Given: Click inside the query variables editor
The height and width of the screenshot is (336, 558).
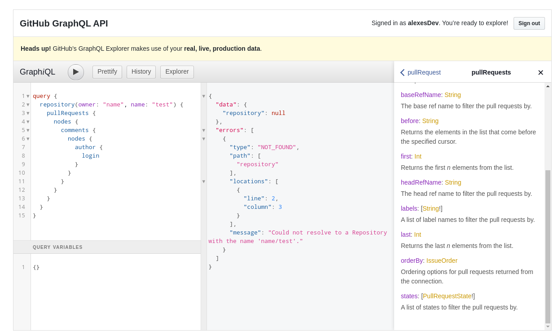Looking at the screenshot, I should [x=116, y=292].
